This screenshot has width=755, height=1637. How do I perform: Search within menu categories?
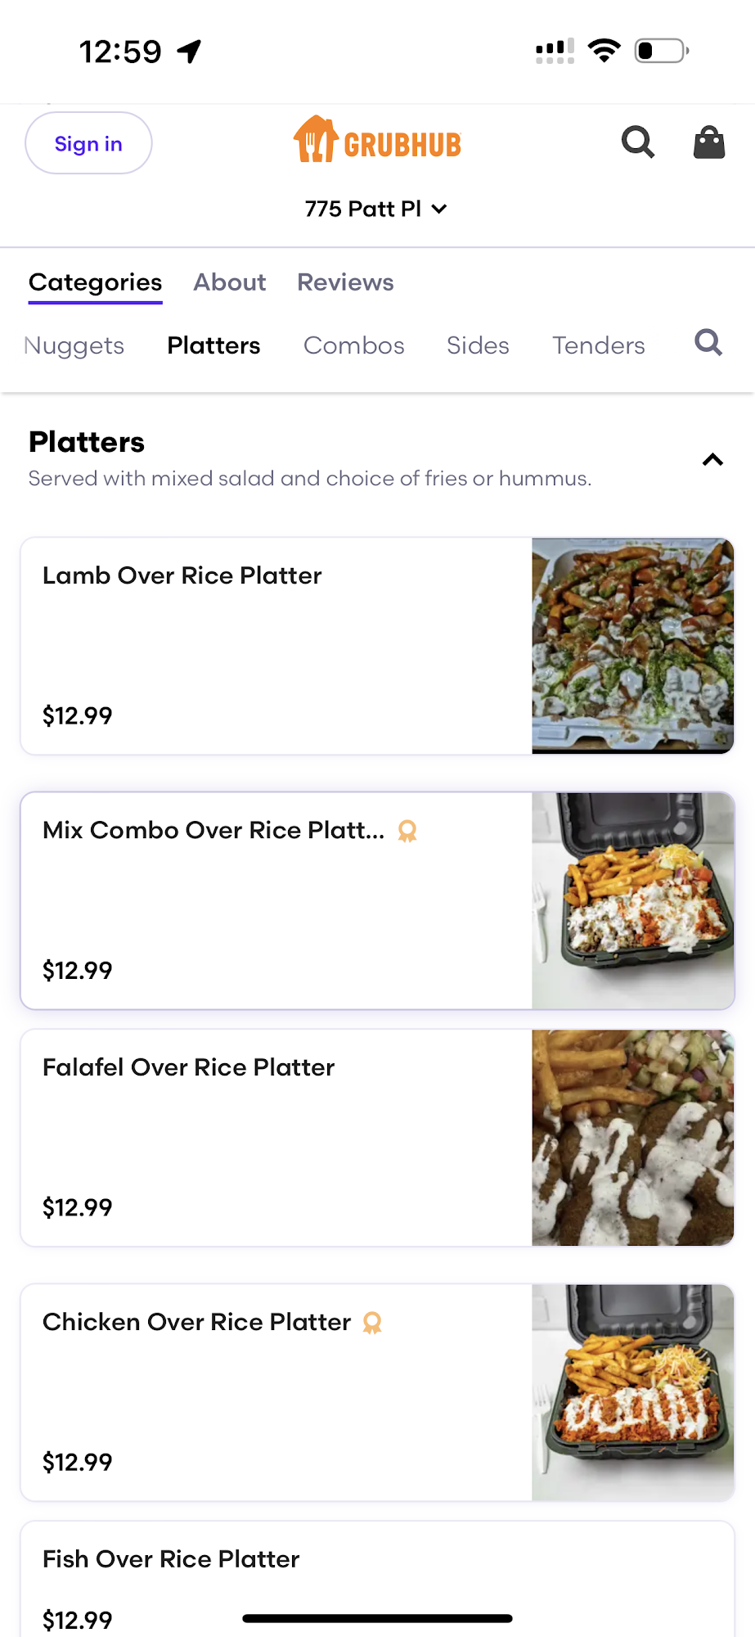click(708, 343)
